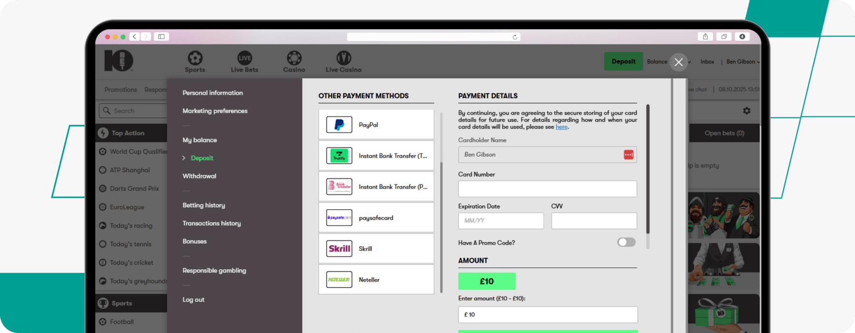Screen dimensions: 855x333
Task: Expand the Ben Gibson account dropdown
Action: tap(743, 62)
